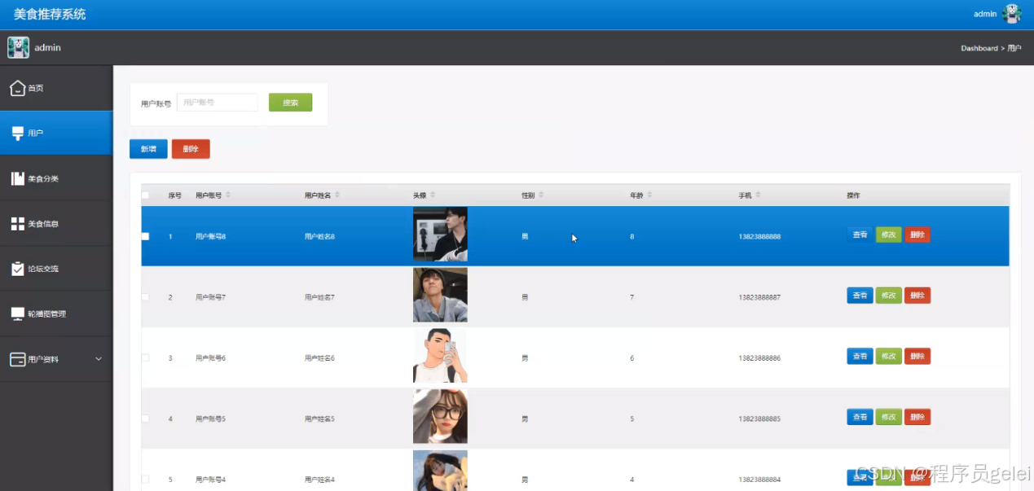Open the avatar thumbnail of 用户姓名5

point(440,416)
